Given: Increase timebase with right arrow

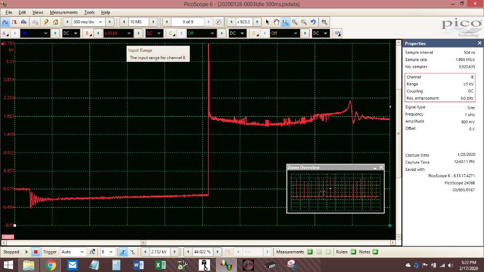Looking at the screenshot, I should coord(109,22).
